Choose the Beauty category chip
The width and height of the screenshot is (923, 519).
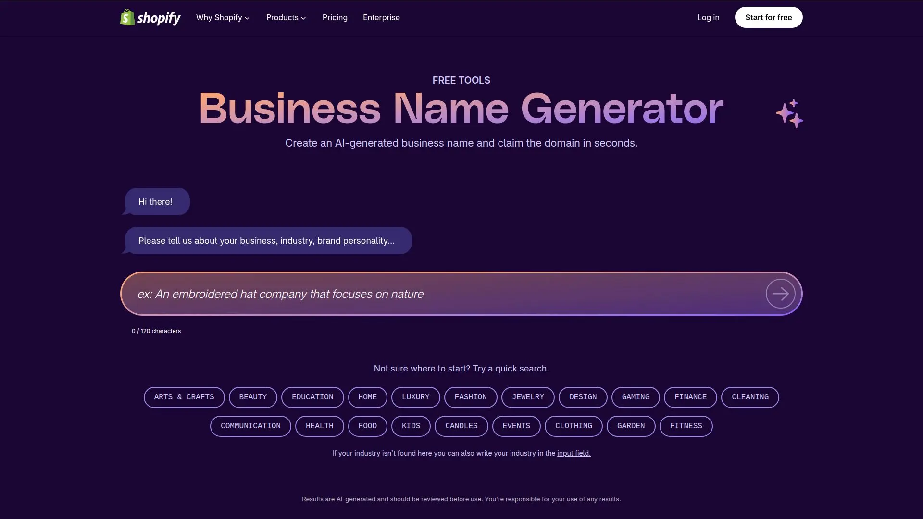[x=253, y=397]
